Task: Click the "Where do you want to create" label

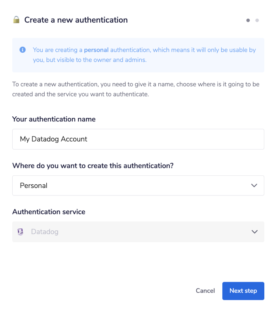Action: 93,166
